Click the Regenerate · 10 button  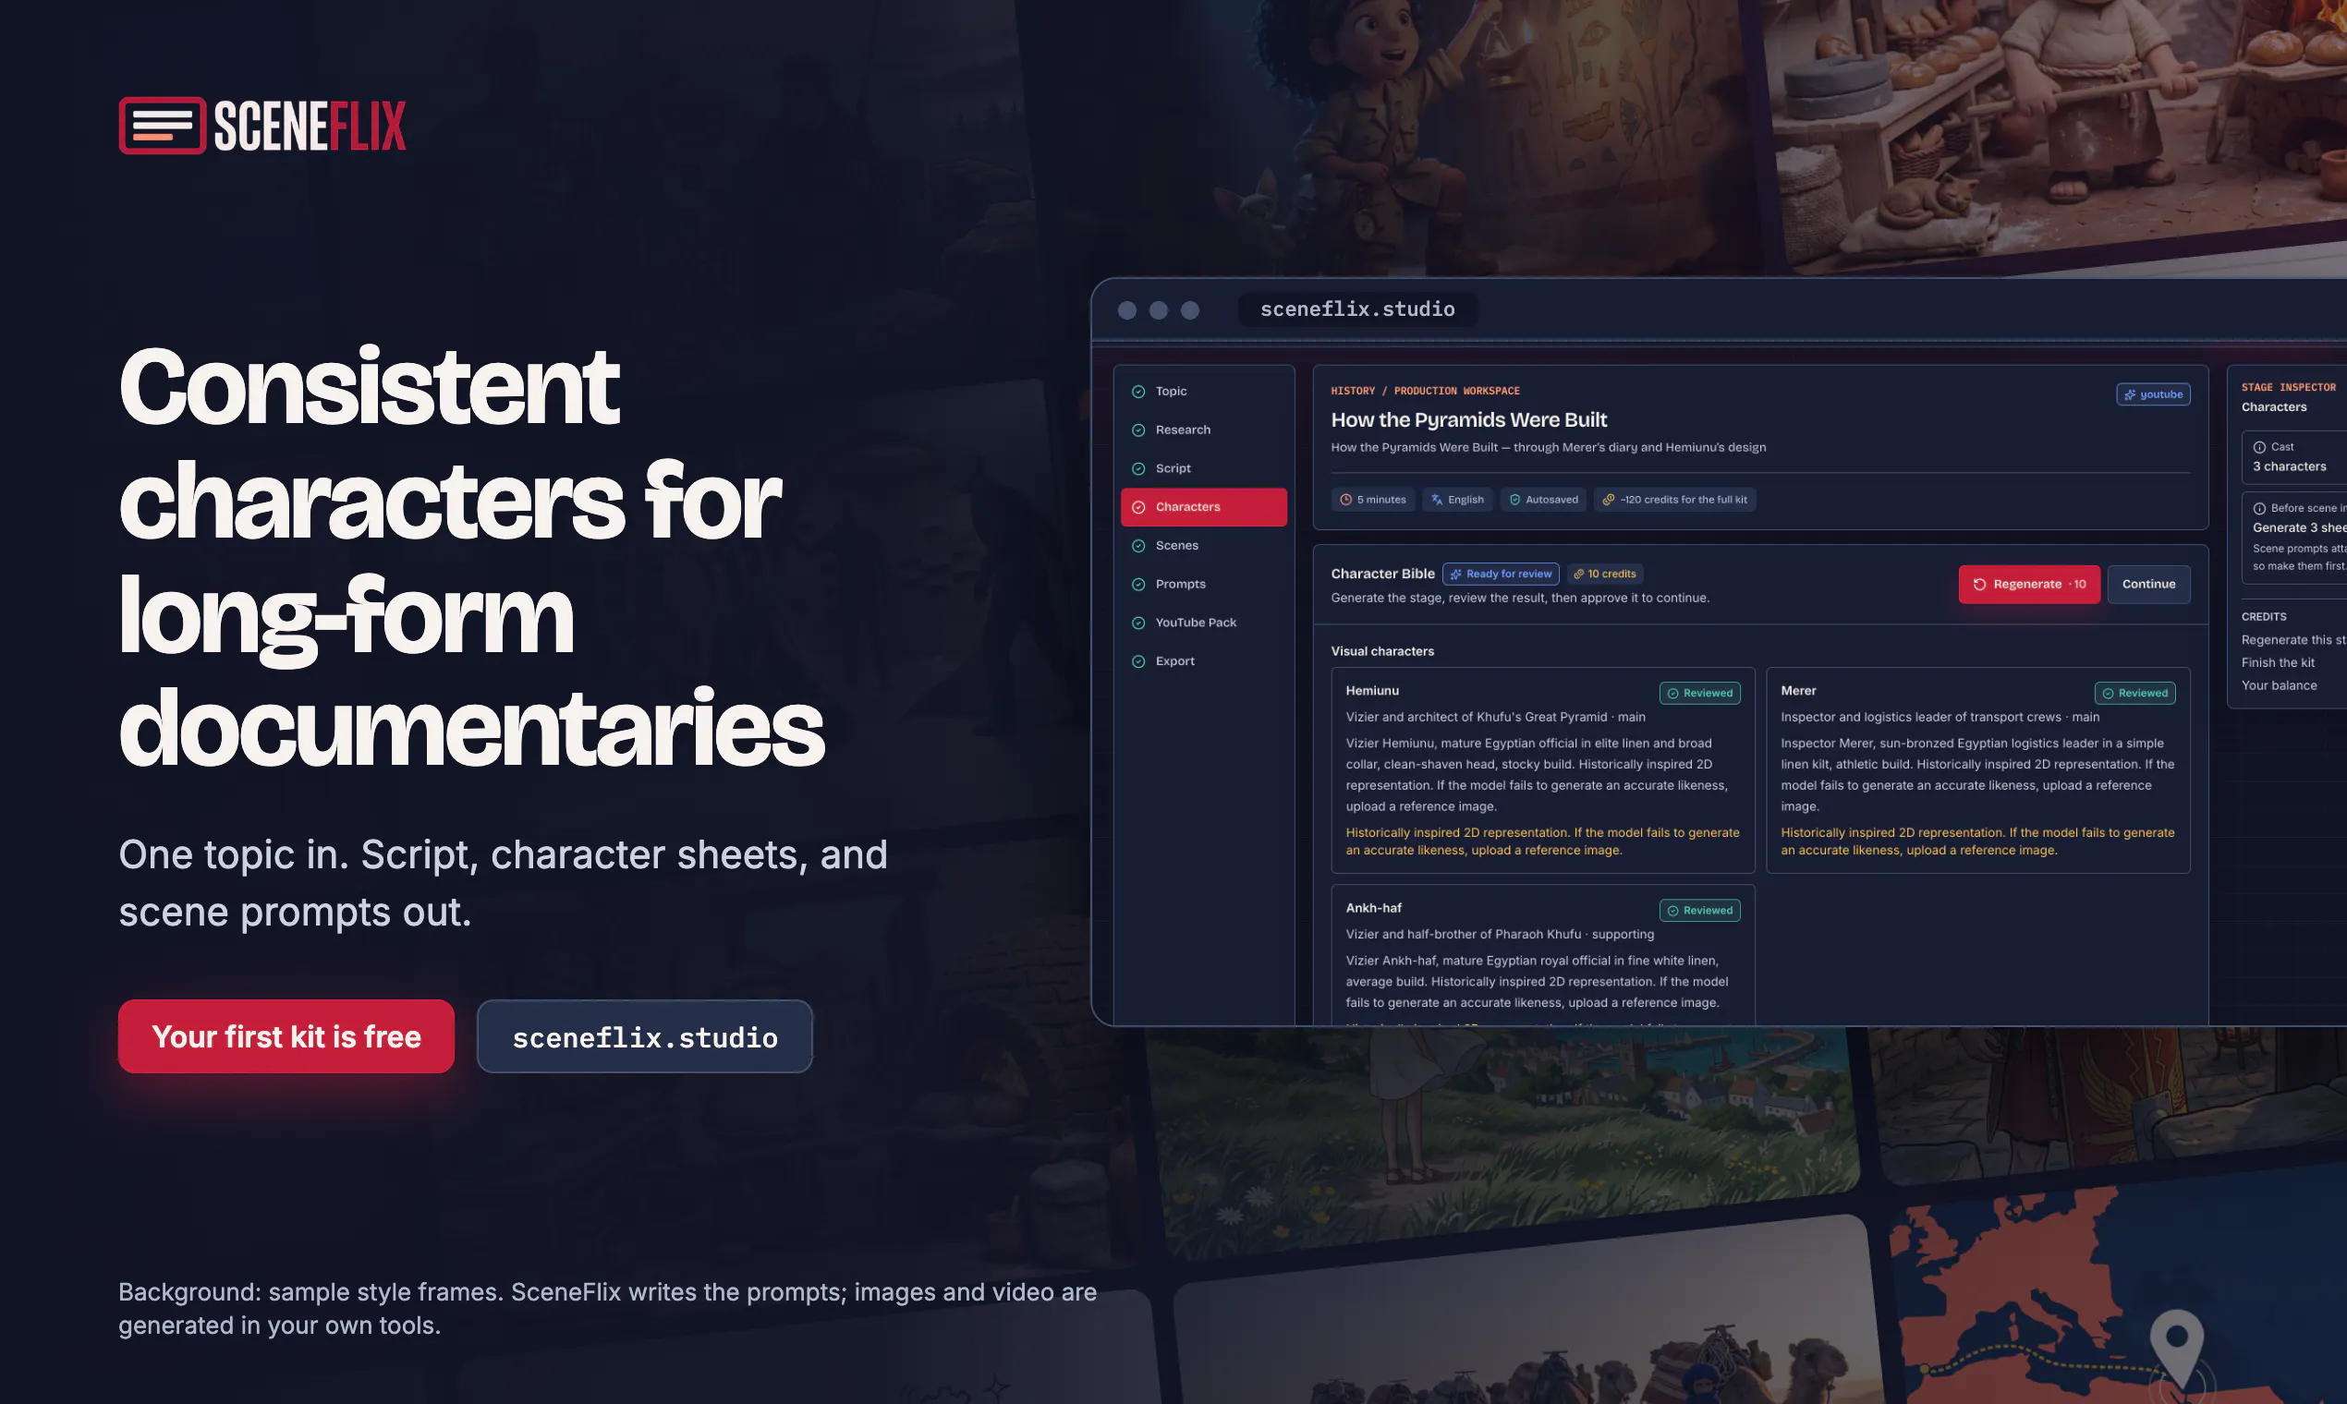coord(2029,585)
